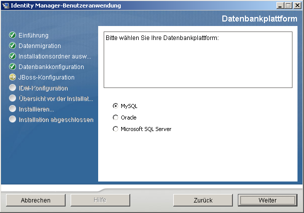Click the Microsoft SQL Server label text
This screenshot has width=304, height=213.
[146, 129]
